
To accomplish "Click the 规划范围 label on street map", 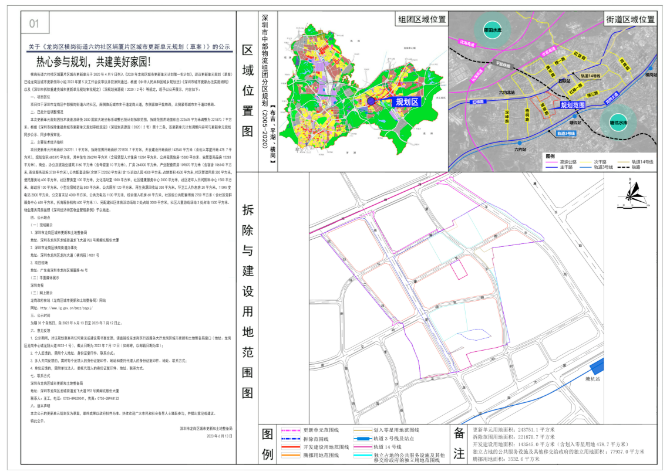I will pos(573,105).
